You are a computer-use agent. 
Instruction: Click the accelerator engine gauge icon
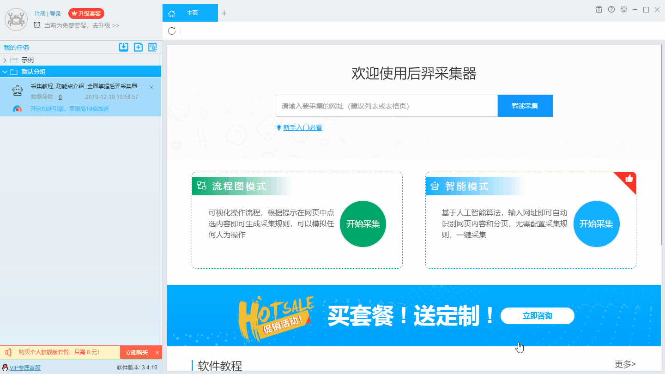[x=17, y=109]
